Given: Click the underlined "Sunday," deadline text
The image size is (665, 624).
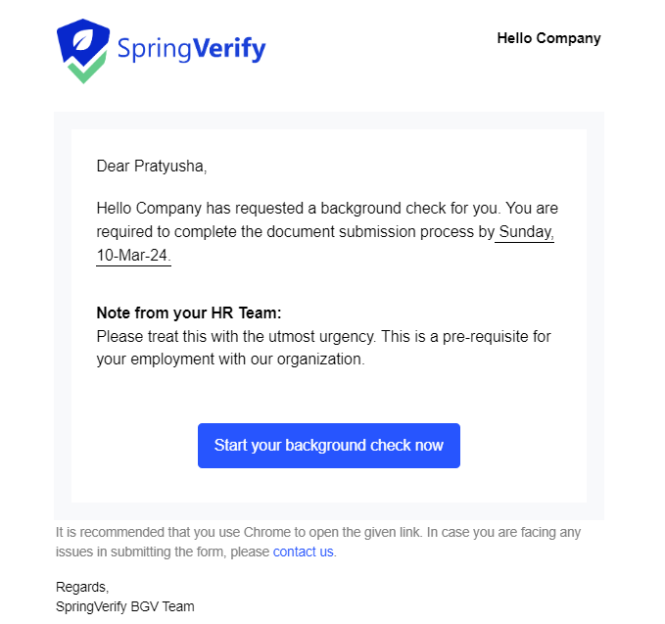Looking at the screenshot, I should pyautogui.click(x=526, y=232).
